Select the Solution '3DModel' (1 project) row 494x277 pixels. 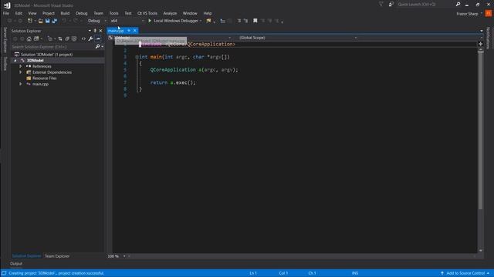(46, 55)
